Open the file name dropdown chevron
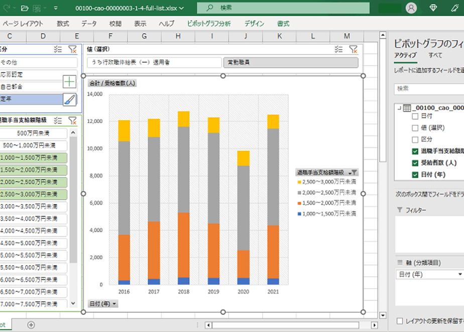 181,8
